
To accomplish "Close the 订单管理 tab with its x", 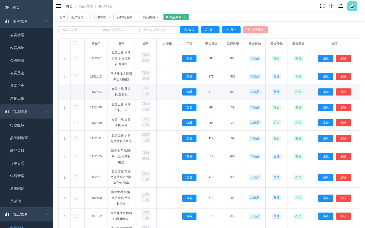I will [109, 17].
